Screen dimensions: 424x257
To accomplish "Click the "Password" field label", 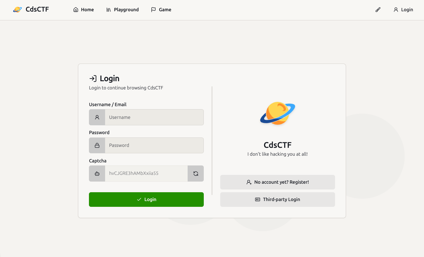I will click(x=99, y=133).
